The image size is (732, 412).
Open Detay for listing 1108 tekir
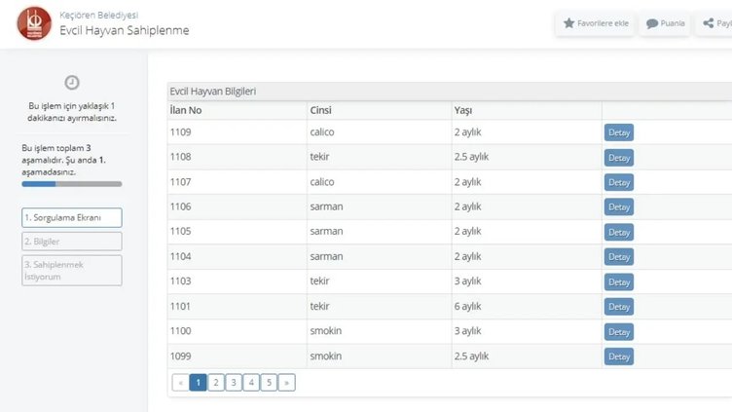pos(618,158)
